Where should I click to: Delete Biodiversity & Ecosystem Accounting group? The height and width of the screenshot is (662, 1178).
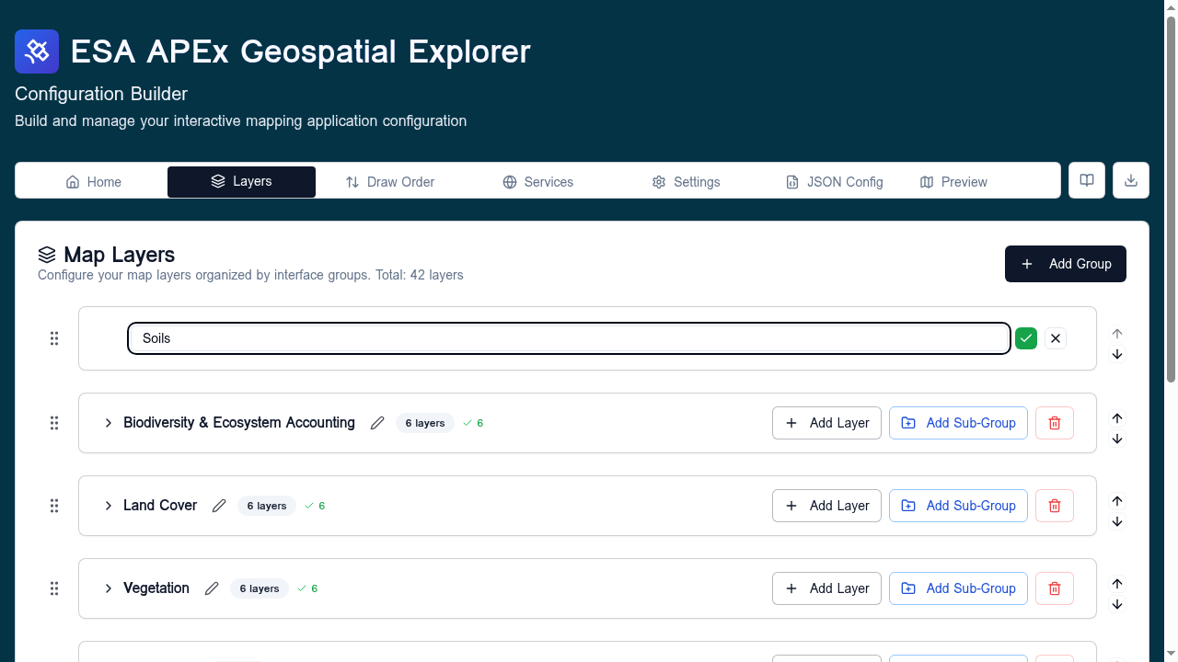(x=1055, y=423)
